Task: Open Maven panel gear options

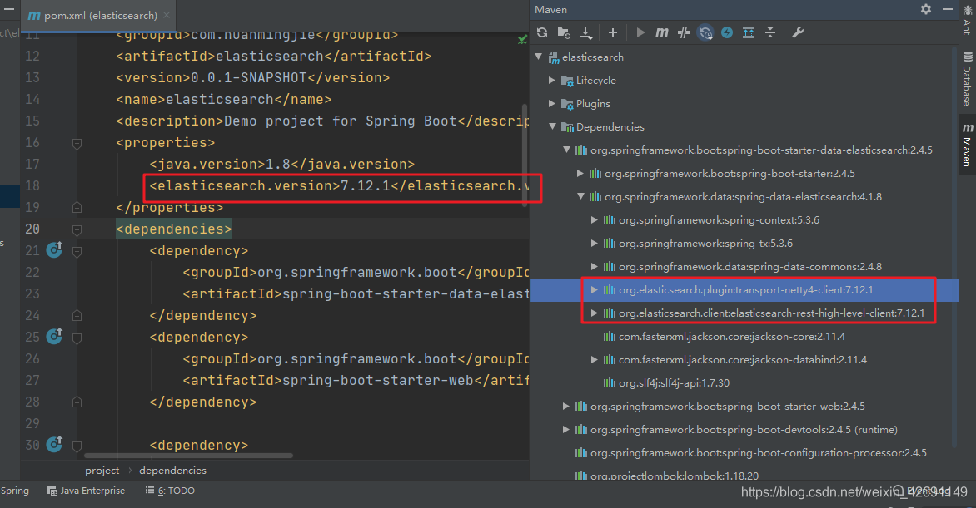Action: pos(926,9)
